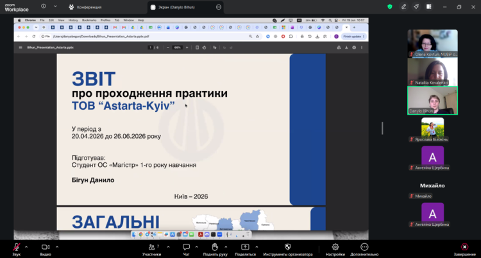This screenshot has height=258, width=481.
Task: Open History menu in shared Chrome menu bar
Action: [x=73, y=21]
